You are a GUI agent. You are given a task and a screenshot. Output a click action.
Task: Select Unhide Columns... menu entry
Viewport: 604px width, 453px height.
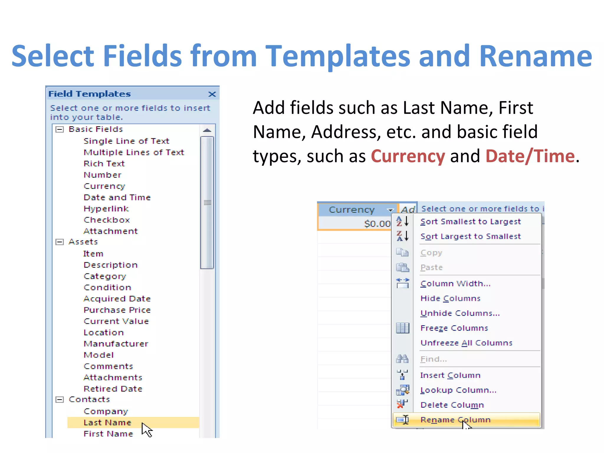pos(460,313)
